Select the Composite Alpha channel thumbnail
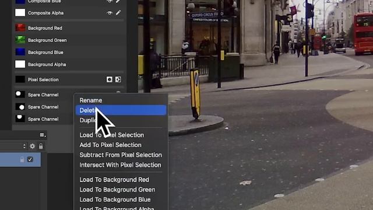The image size is (373, 210). tap(20, 13)
